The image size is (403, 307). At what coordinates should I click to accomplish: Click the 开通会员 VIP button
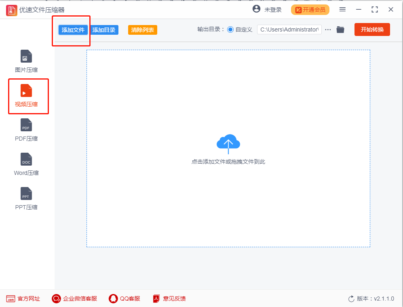tap(310, 10)
